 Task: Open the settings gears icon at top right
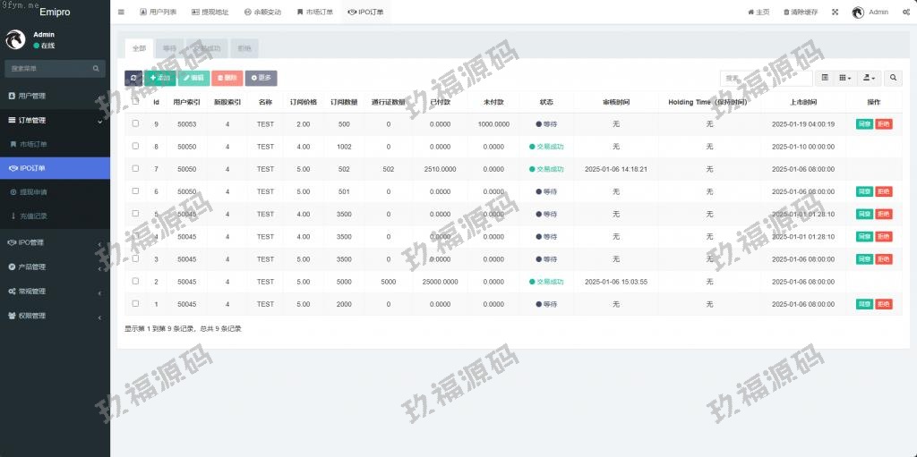coord(906,13)
